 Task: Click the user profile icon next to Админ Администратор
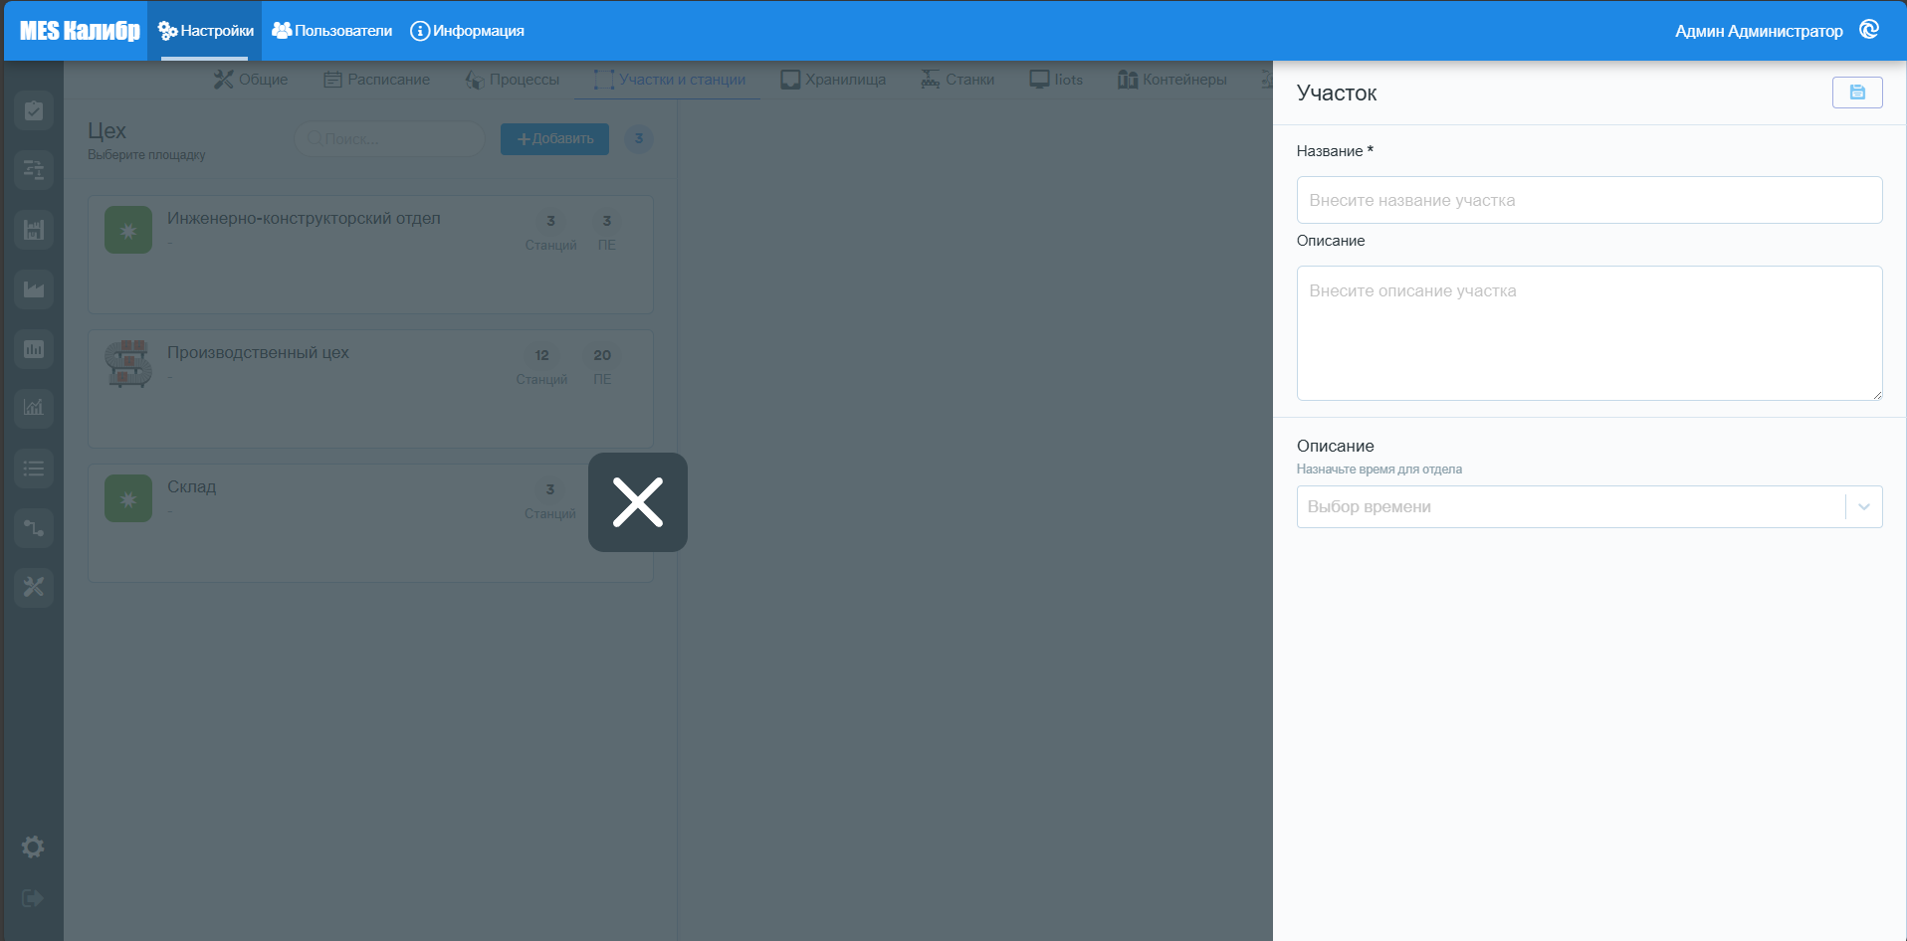tap(1869, 30)
